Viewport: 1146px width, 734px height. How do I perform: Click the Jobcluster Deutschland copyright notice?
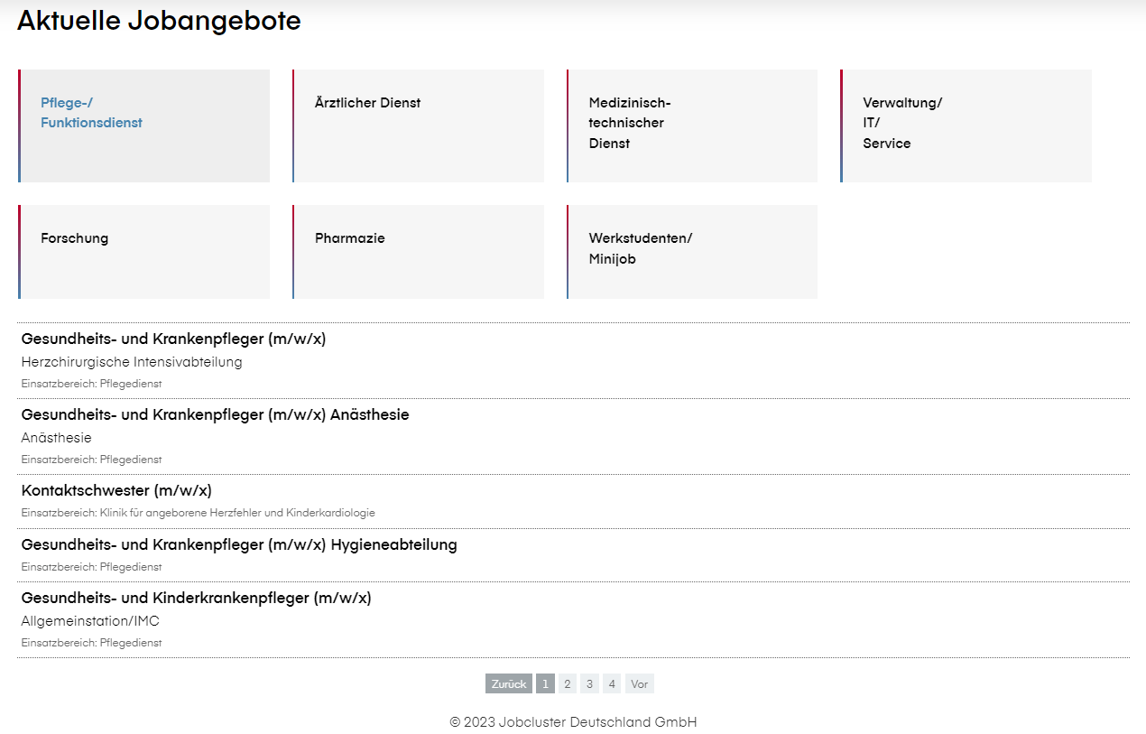[573, 721]
